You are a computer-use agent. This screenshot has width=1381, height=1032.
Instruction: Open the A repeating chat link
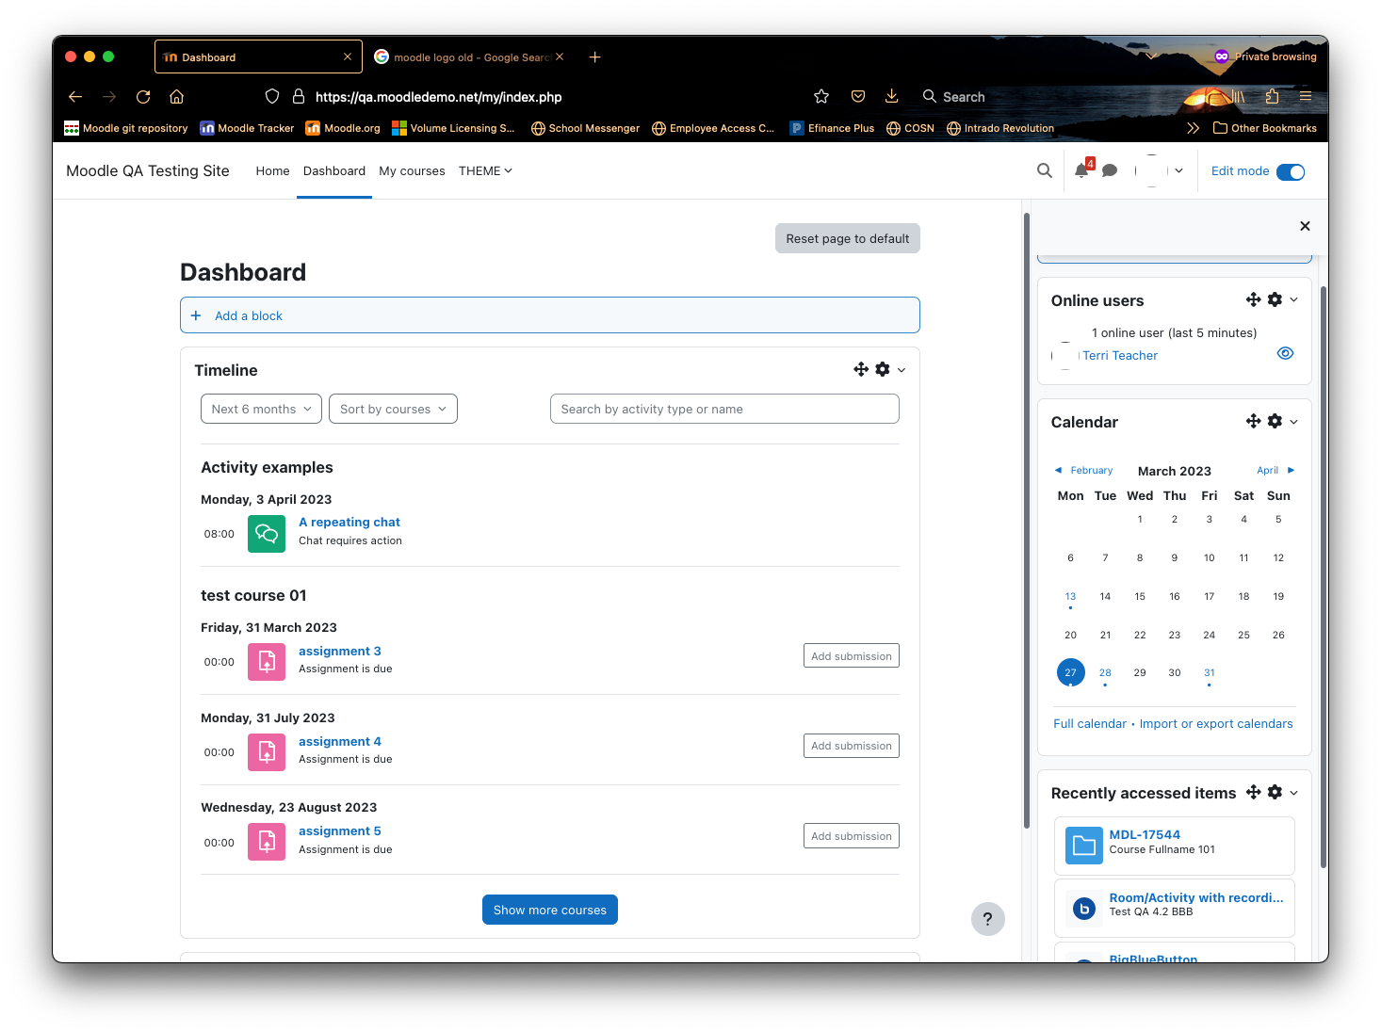pyautogui.click(x=349, y=522)
